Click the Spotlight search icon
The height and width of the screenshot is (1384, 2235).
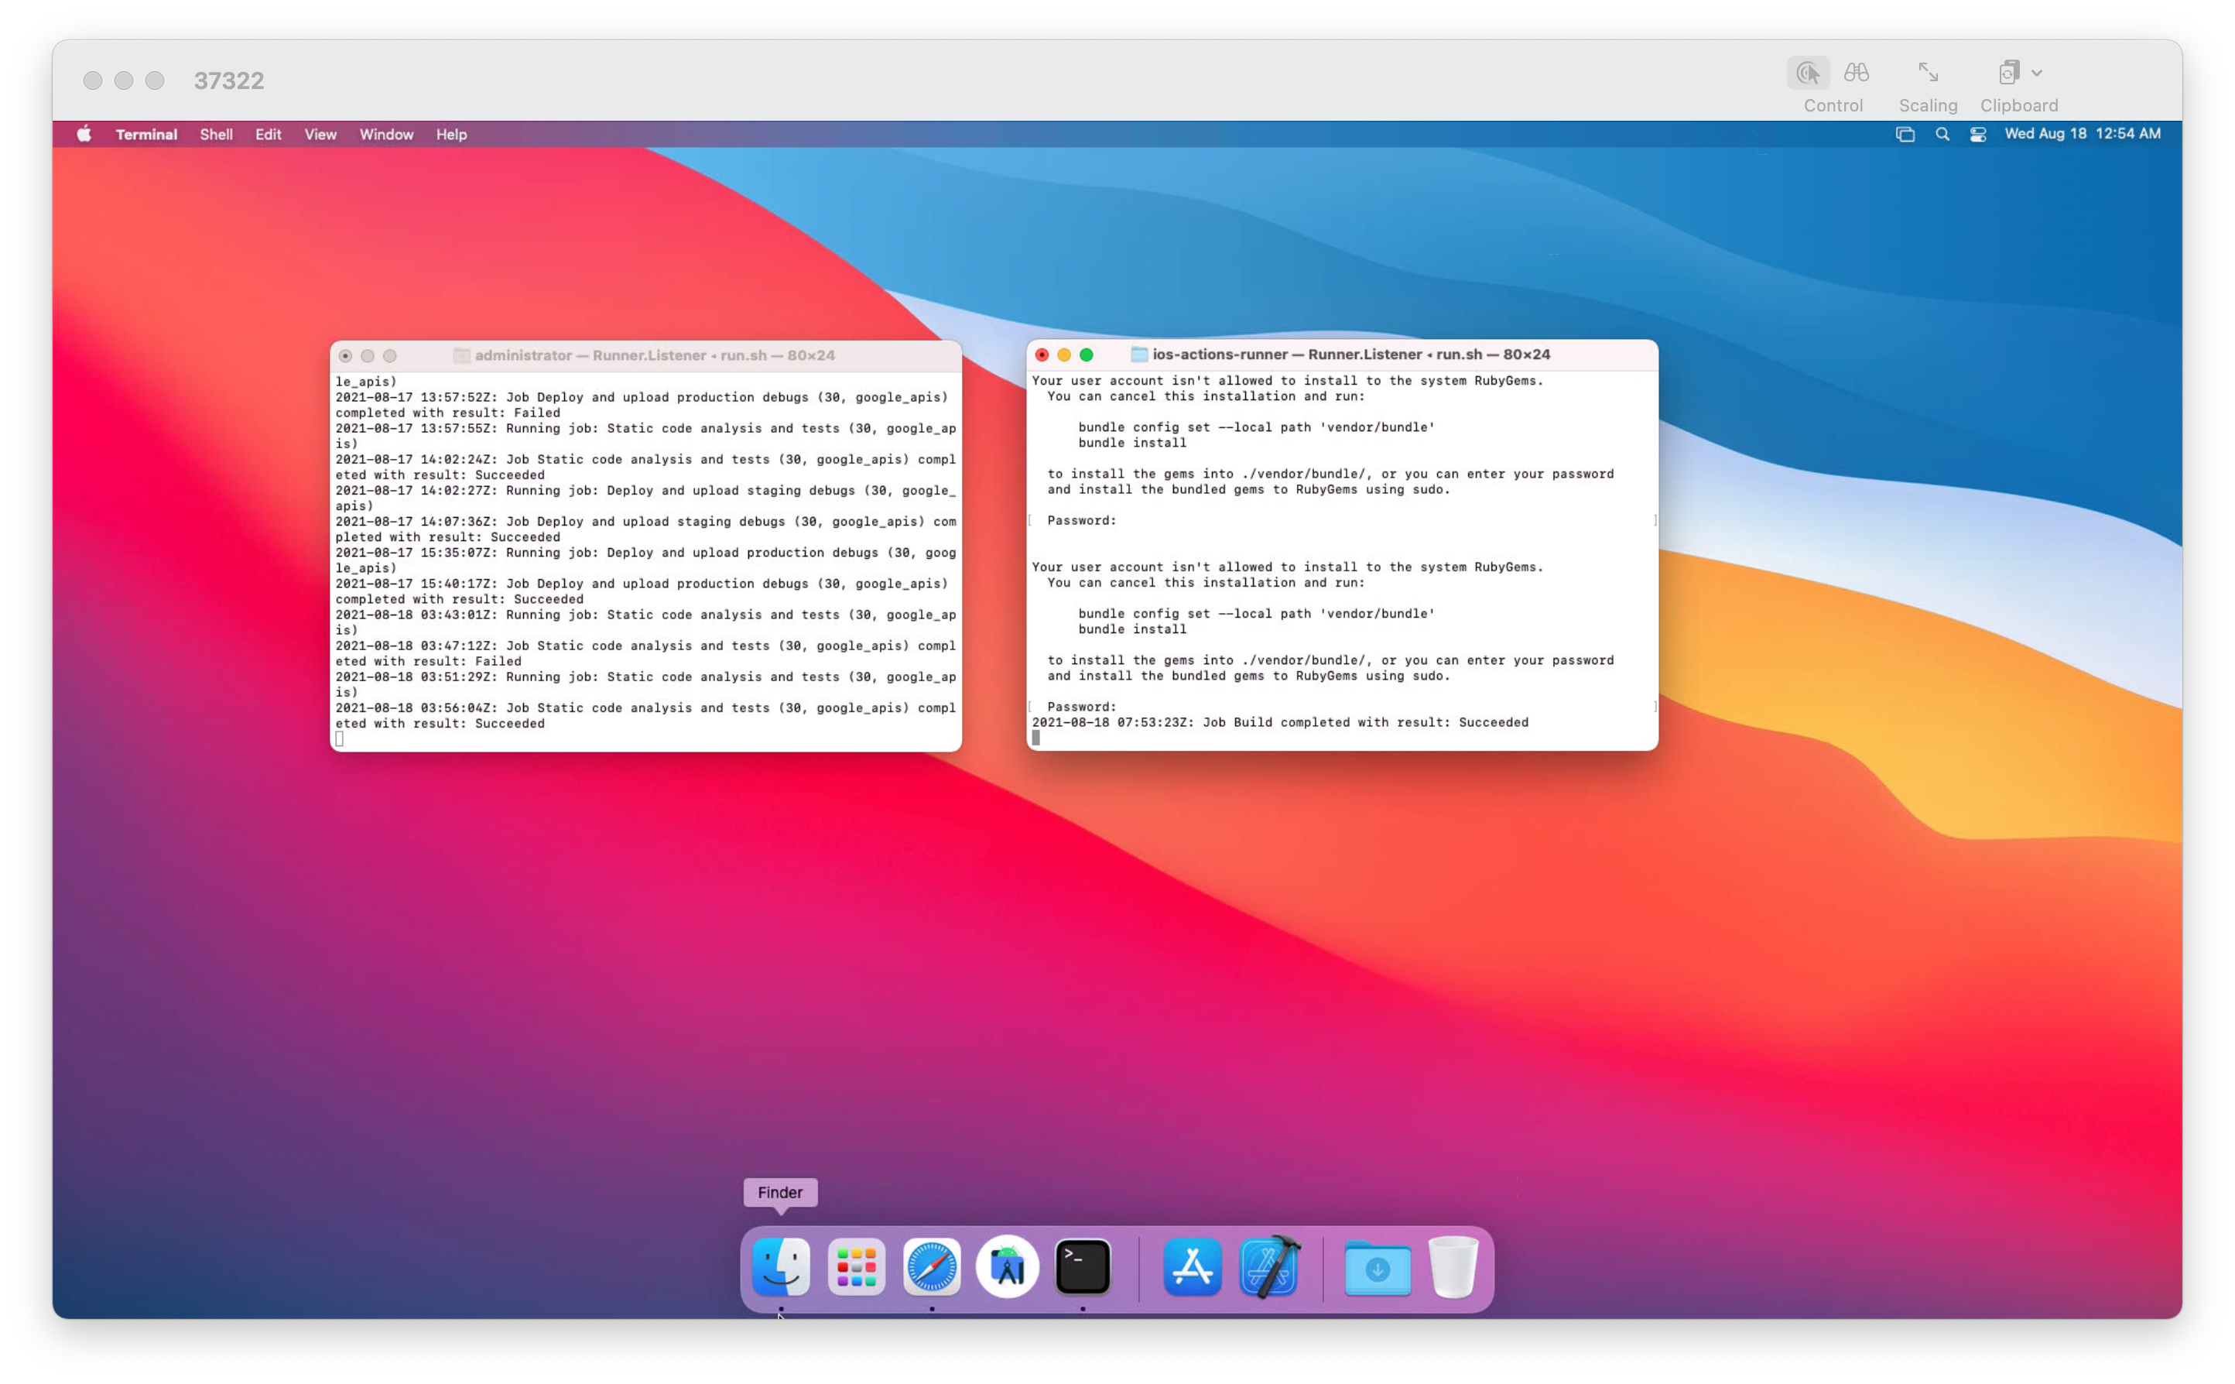click(x=1942, y=135)
